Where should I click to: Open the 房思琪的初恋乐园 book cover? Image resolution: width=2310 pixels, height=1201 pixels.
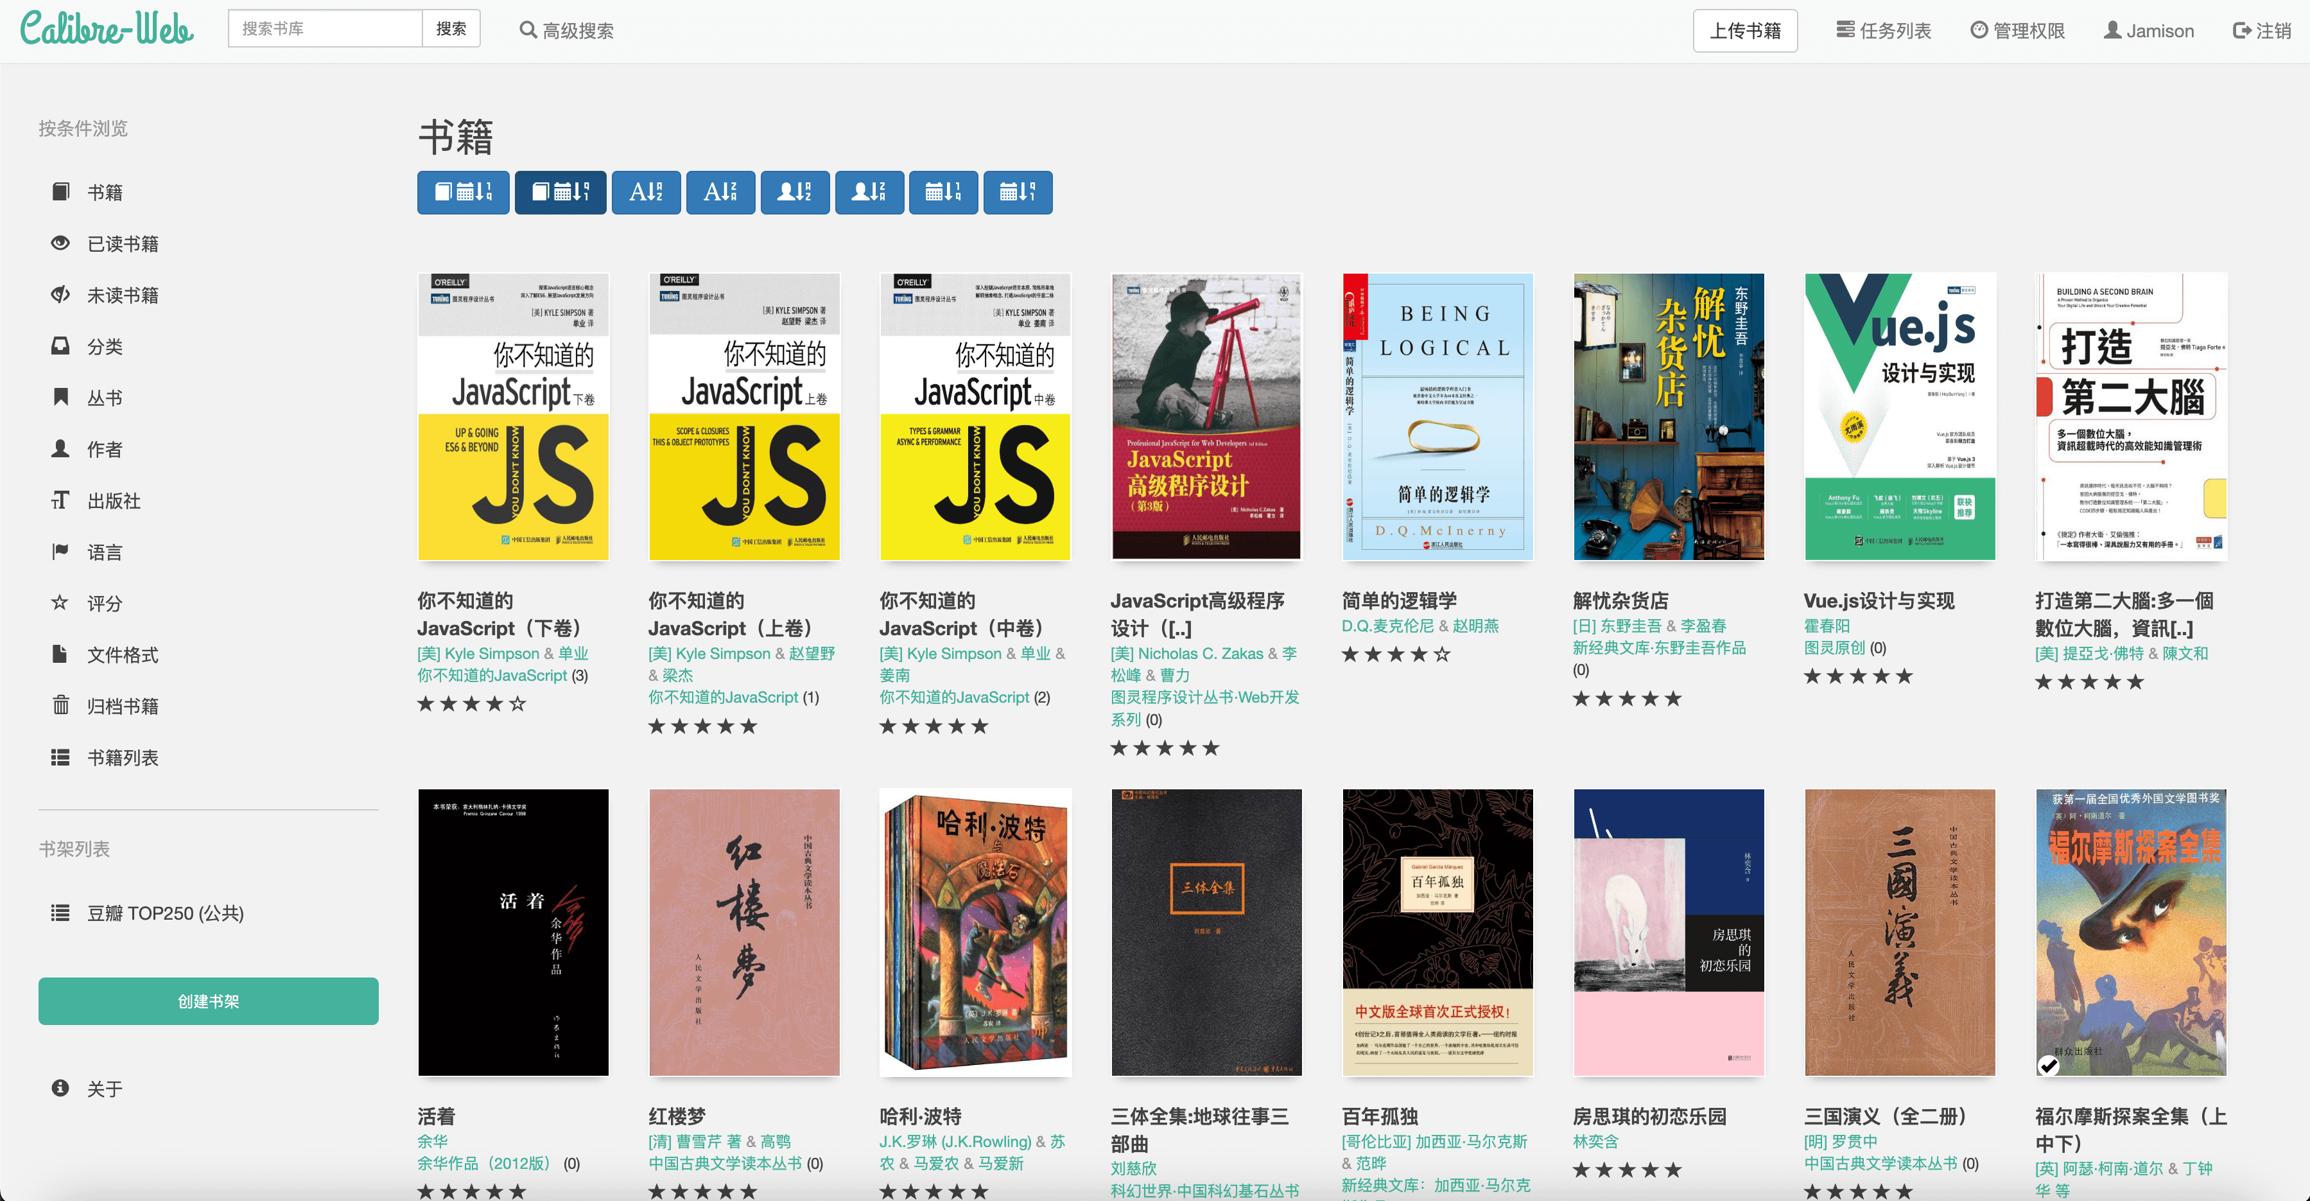(1669, 933)
